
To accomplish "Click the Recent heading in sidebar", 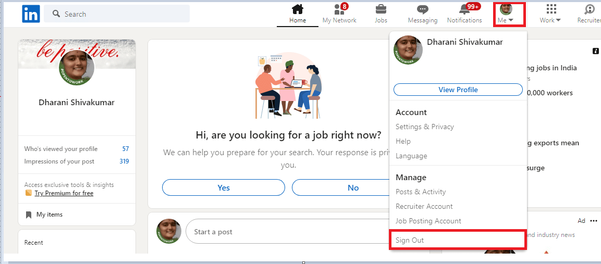I will point(34,243).
